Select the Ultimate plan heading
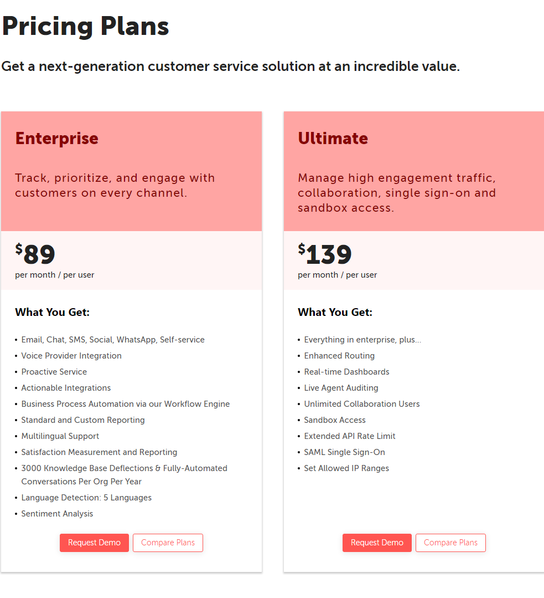The width and height of the screenshot is (544, 598). (x=333, y=139)
